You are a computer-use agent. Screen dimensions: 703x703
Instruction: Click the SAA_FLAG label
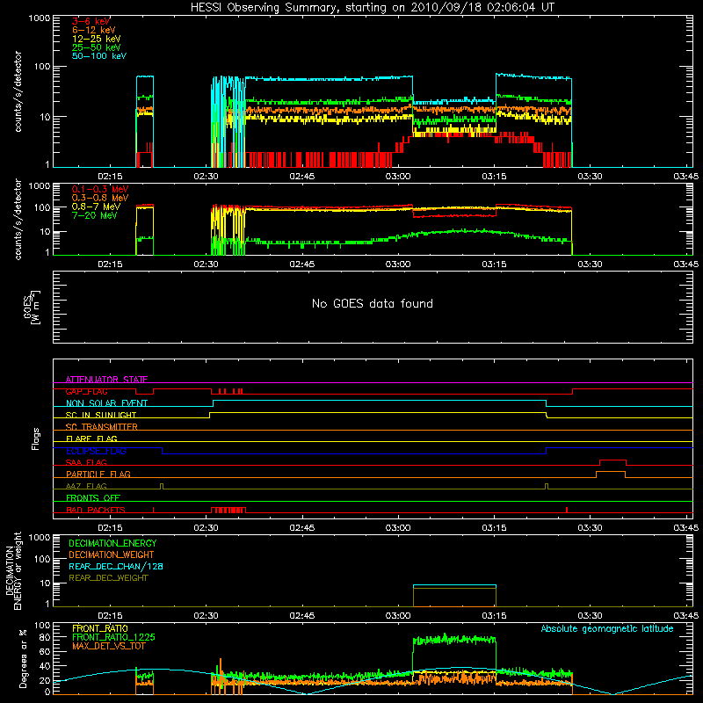86,462
